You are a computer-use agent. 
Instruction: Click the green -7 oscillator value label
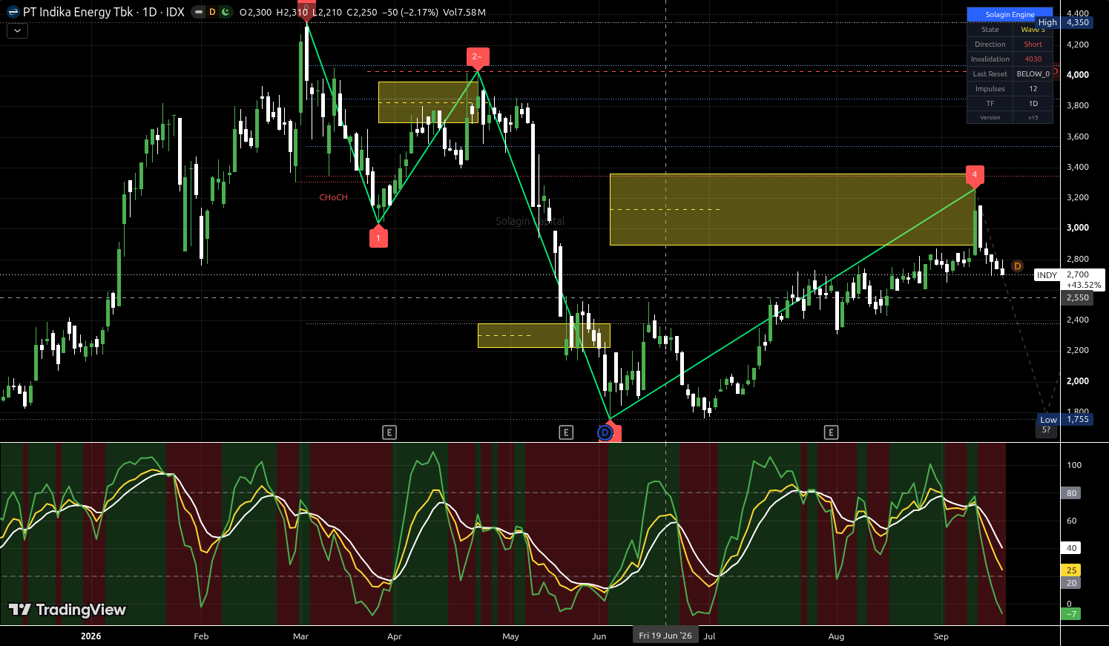coord(1072,613)
